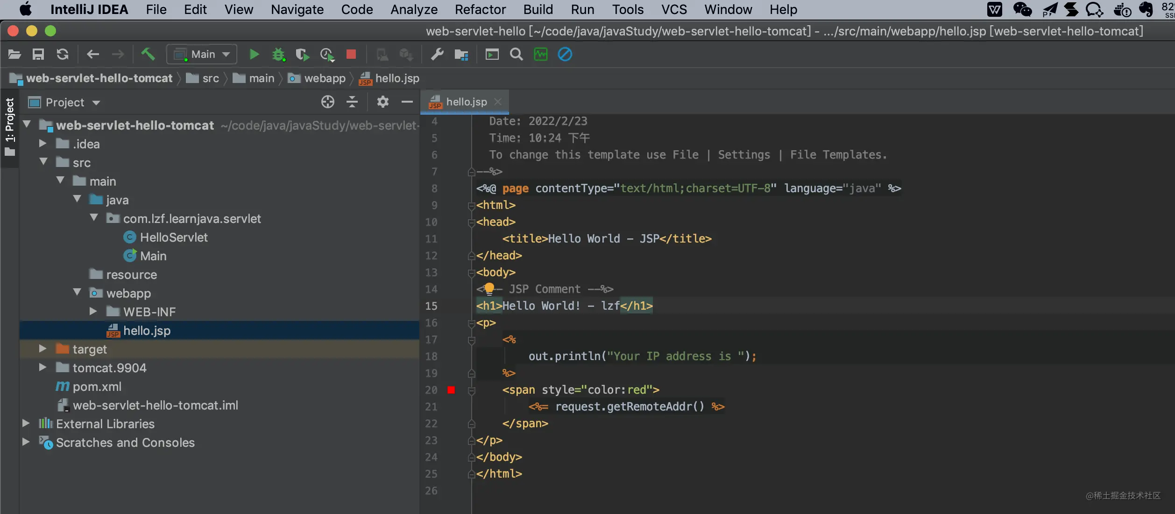Click the Build project hammer icon

[x=148, y=54]
